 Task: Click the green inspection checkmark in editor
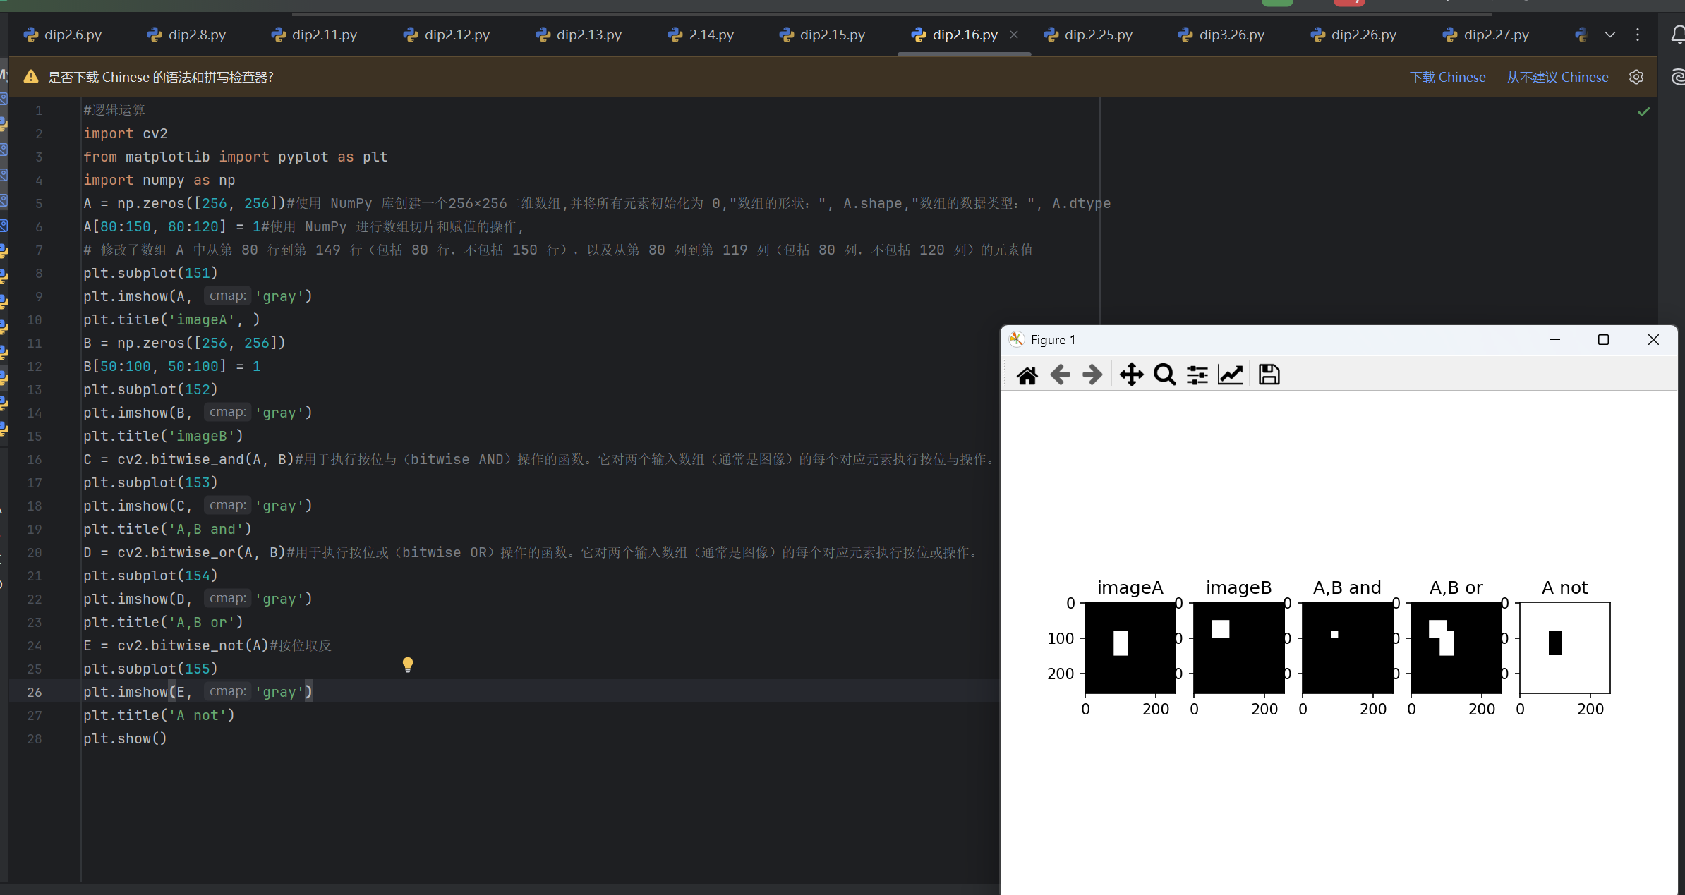click(1643, 111)
